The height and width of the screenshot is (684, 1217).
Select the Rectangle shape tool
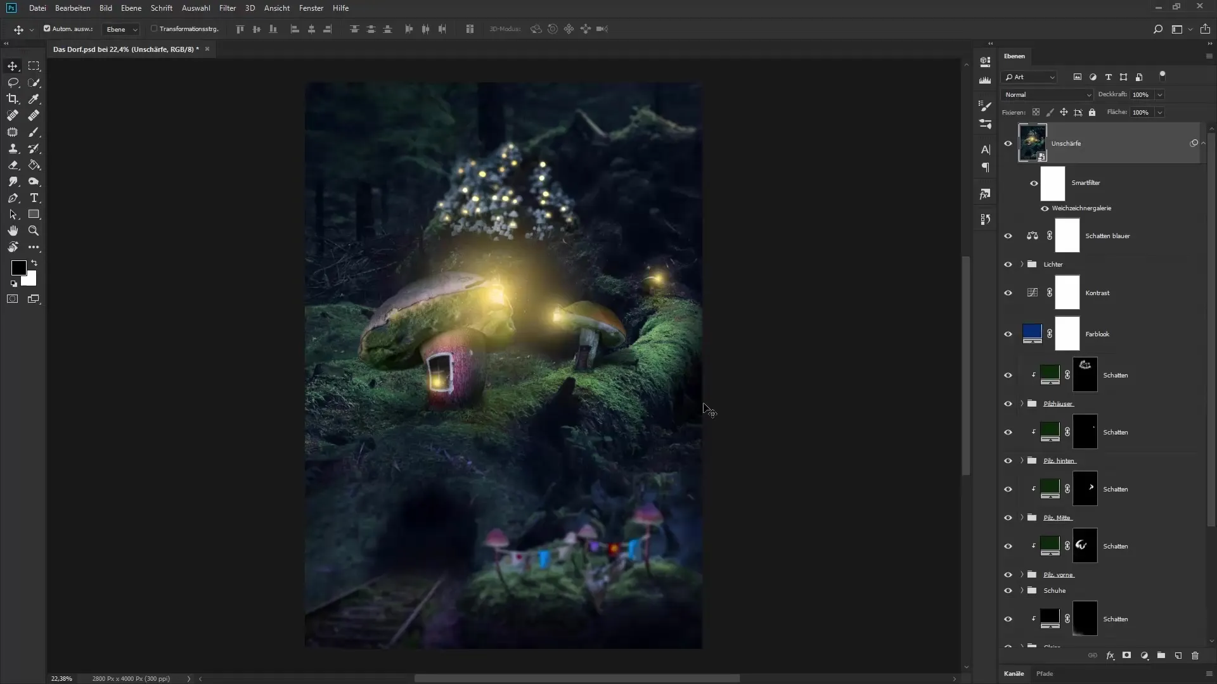[x=34, y=214]
